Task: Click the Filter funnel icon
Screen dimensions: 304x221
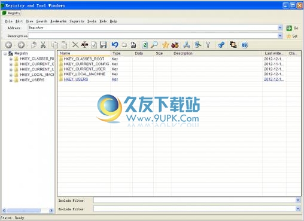Action: pos(208,45)
